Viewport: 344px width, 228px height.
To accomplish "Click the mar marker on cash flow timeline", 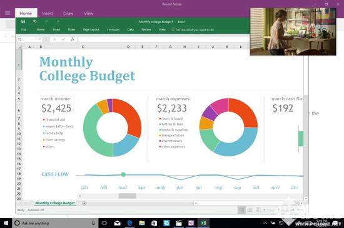I will pyautogui.click(x=123, y=174).
